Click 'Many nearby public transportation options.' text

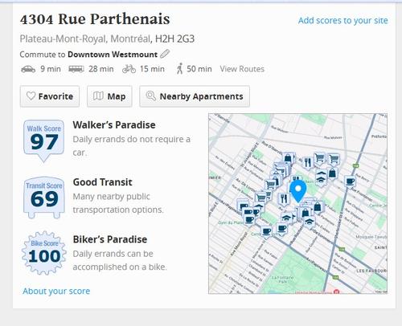point(118,203)
